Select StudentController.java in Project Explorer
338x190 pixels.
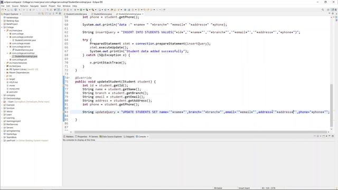click(x=24, y=40)
